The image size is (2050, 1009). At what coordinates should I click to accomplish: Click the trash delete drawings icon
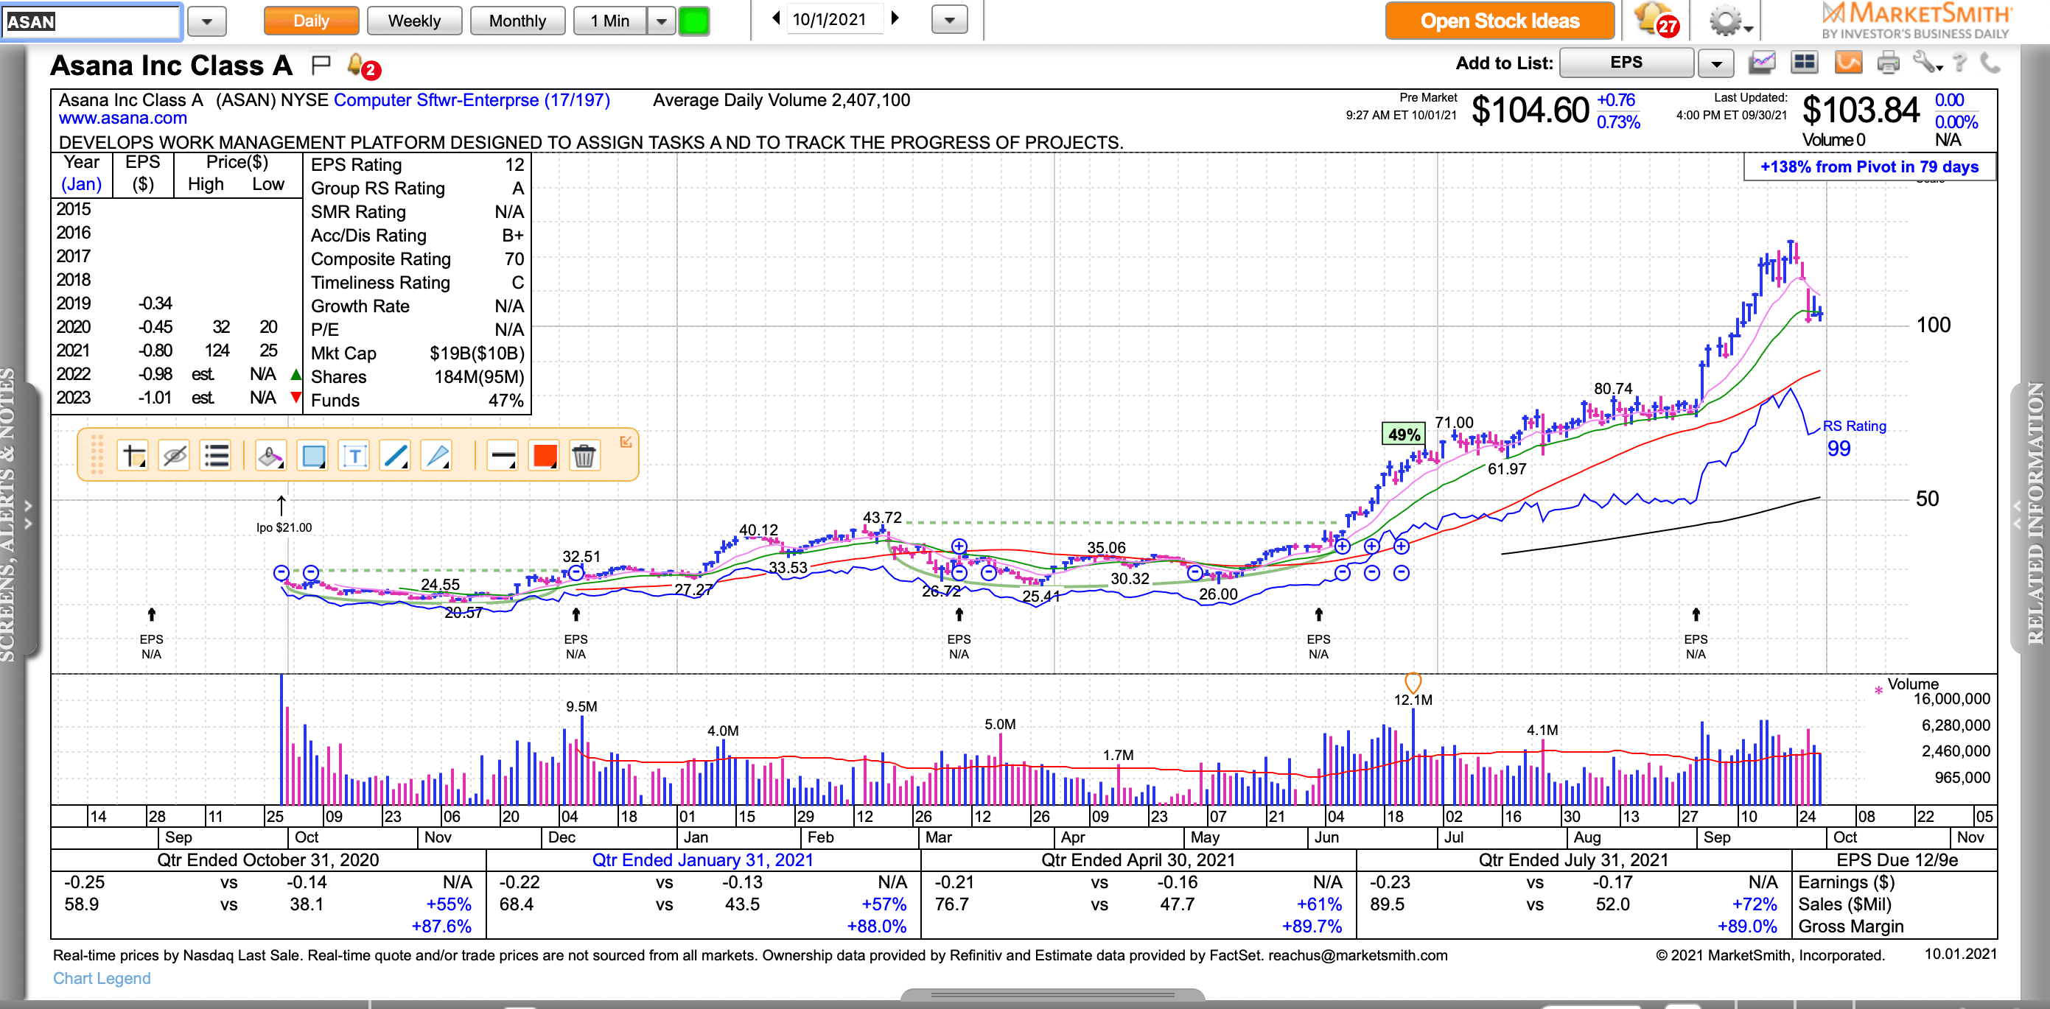tap(584, 456)
